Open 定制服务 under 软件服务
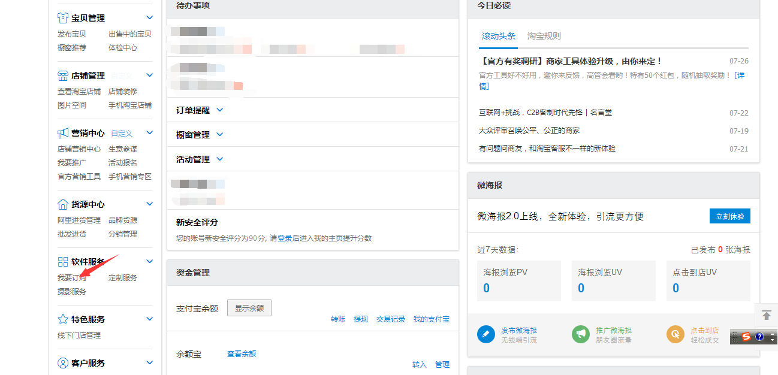The image size is (778, 375). (123, 278)
